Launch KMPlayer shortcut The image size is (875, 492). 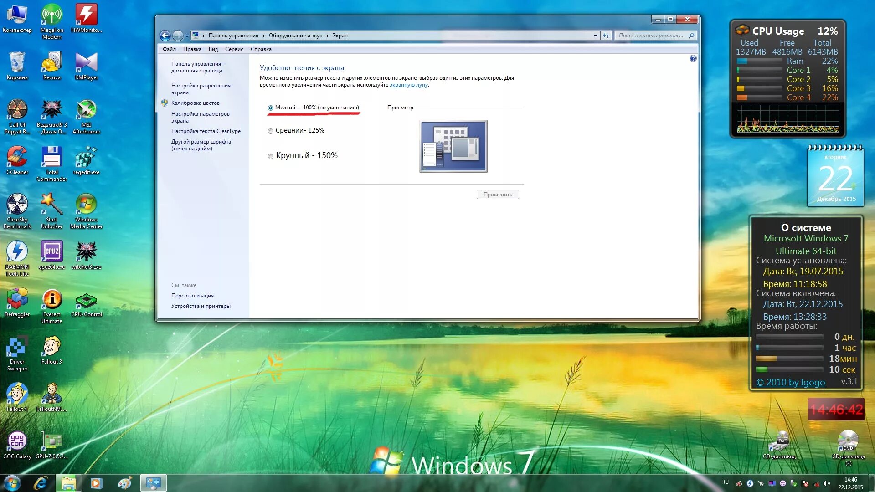click(86, 66)
